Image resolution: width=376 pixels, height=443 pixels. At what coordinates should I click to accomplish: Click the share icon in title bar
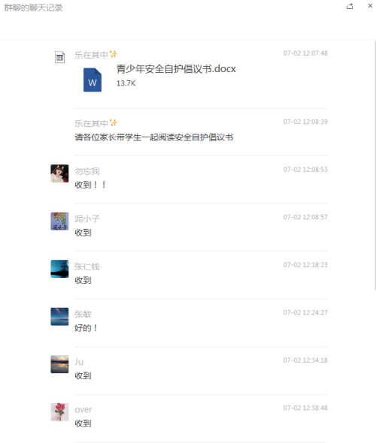[350, 6]
